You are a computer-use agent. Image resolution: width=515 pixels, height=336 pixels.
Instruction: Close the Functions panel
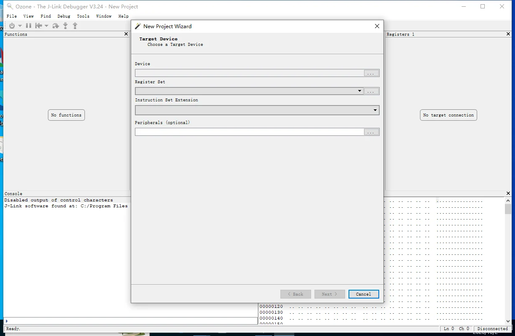(126, 34)
